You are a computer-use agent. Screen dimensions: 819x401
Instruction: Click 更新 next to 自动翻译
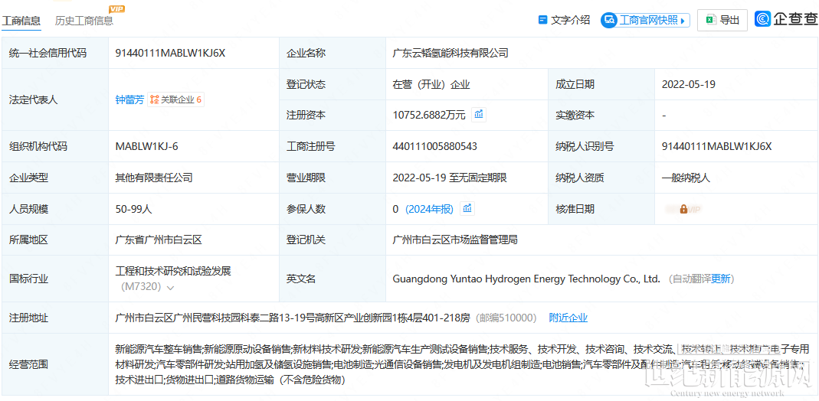721,279
